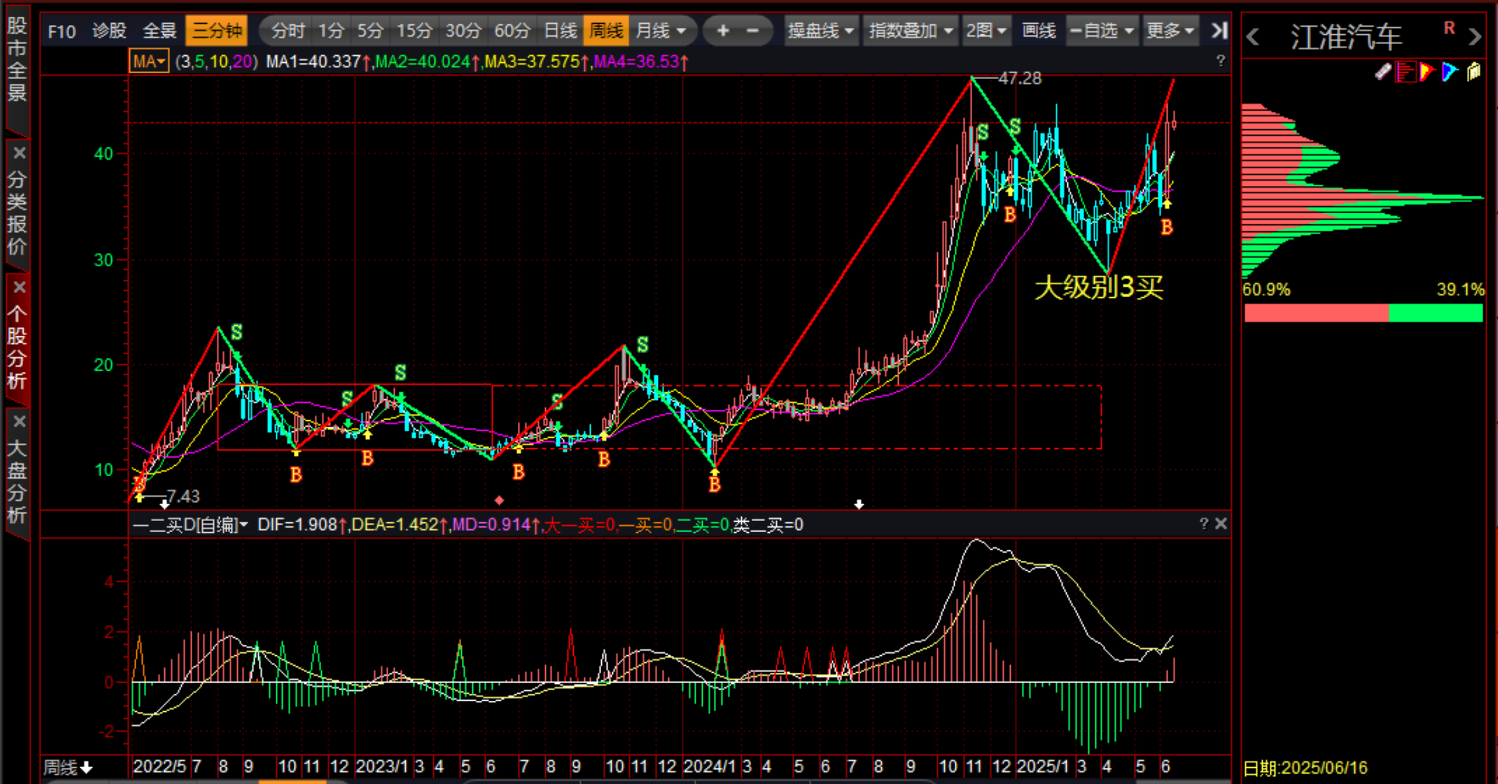Click the 江淮汽车 stock name
Screen dimensions: 1498x784
(x=1346, y=37)
